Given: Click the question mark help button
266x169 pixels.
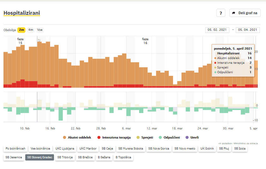Looking at the screenshot, I should coord(221,13).
